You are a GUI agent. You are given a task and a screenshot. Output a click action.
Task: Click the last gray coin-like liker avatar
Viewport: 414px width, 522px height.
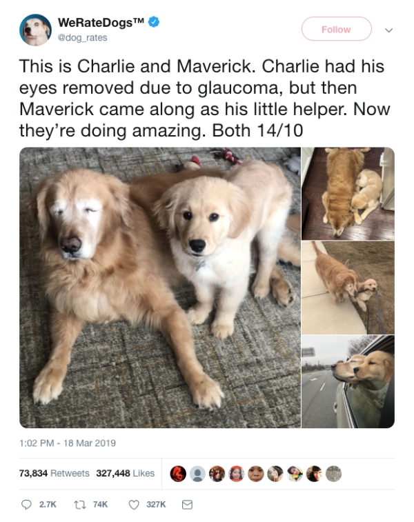(333, 474)
